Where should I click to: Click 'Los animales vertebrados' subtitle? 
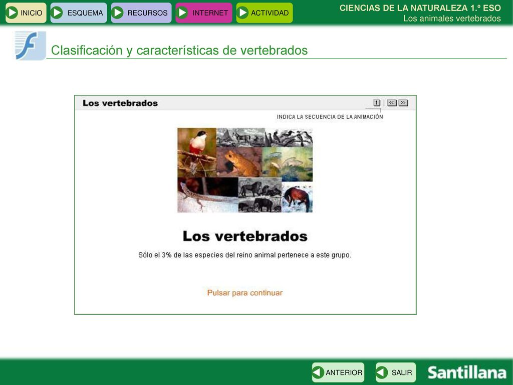point(452,19)
